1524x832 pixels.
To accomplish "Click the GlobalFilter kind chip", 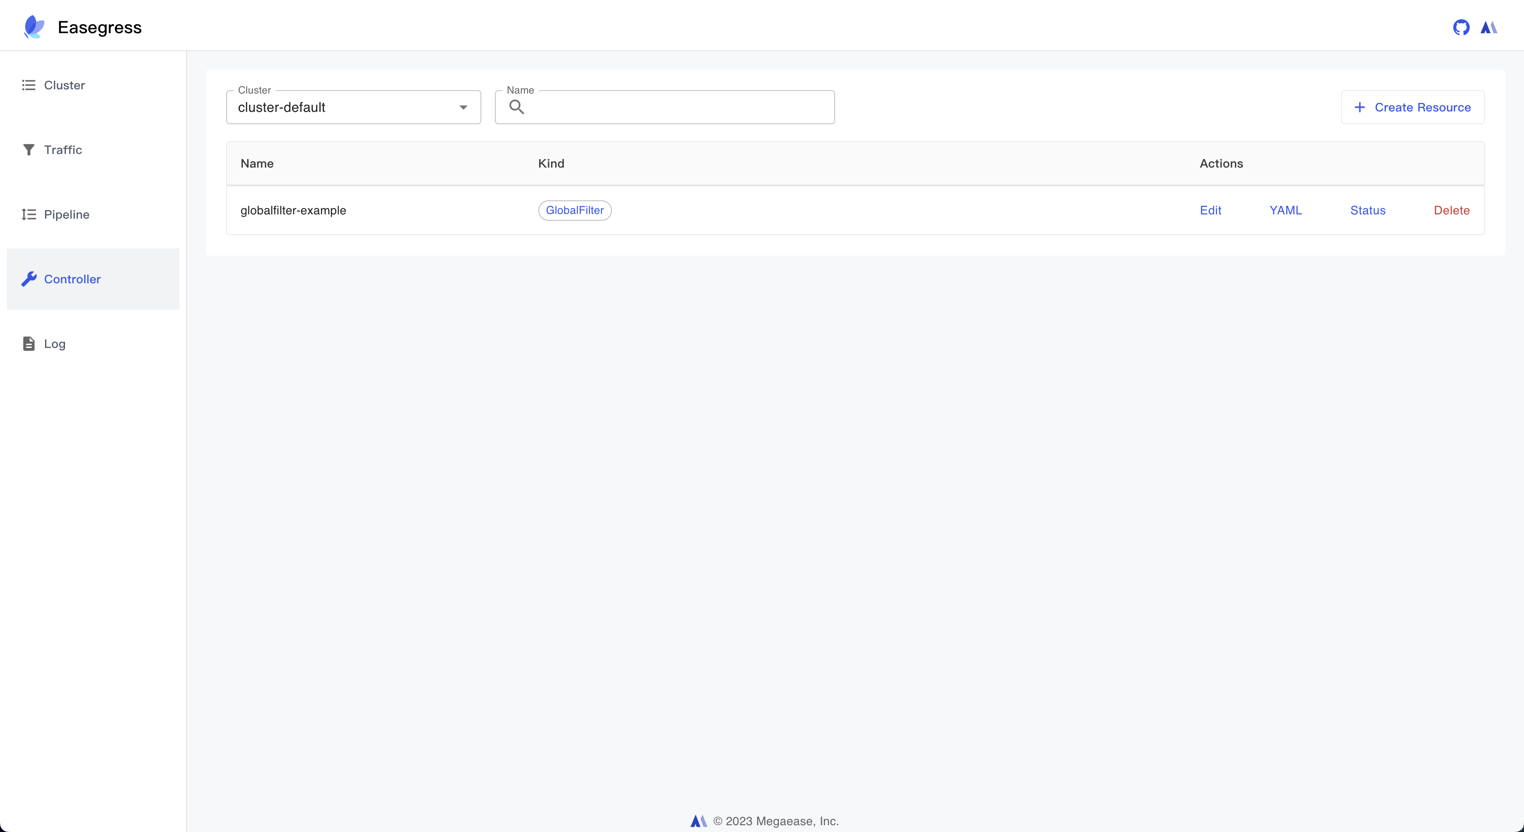I will [574, 210].
